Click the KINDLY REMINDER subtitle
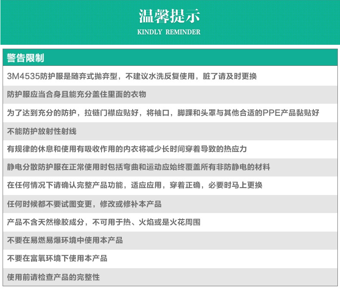 [x=169, y=32]
